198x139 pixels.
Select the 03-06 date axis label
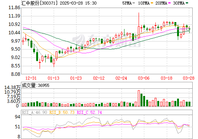[x=144, y=78]
